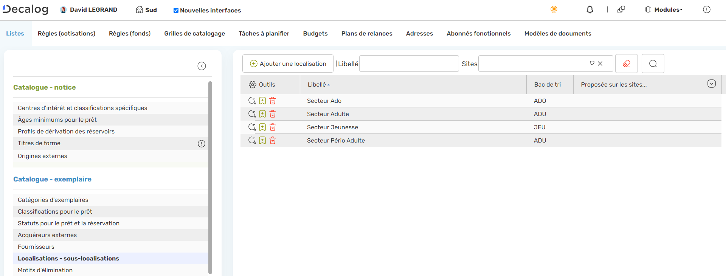
Task: Click Ajouter une localisation button
Action: point(288,64)
